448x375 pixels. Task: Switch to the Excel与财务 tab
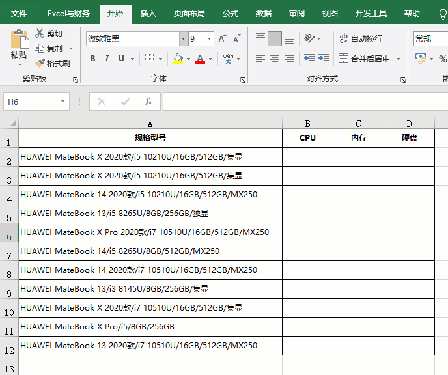pyautogui.click(x=68, y=14)
